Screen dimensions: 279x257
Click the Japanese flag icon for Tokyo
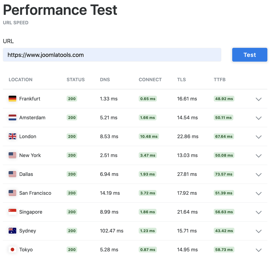12,250
